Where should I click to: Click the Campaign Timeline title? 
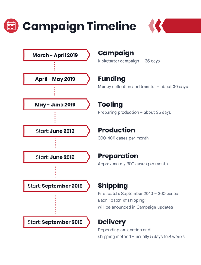tap(79, 26)
